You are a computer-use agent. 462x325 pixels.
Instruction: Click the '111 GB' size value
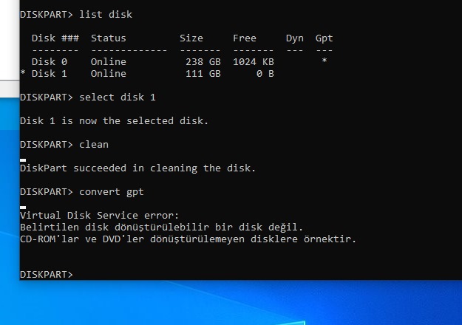coord(203,74)
